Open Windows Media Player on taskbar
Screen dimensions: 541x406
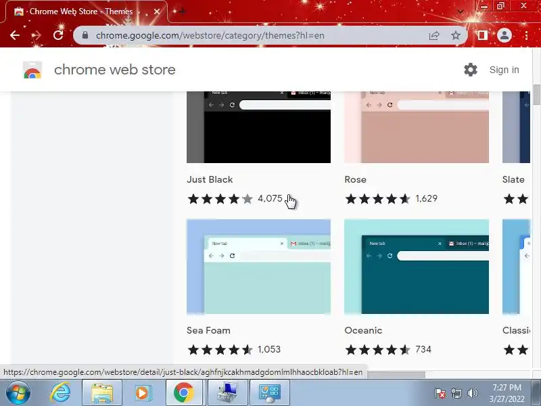coord(142,393)
